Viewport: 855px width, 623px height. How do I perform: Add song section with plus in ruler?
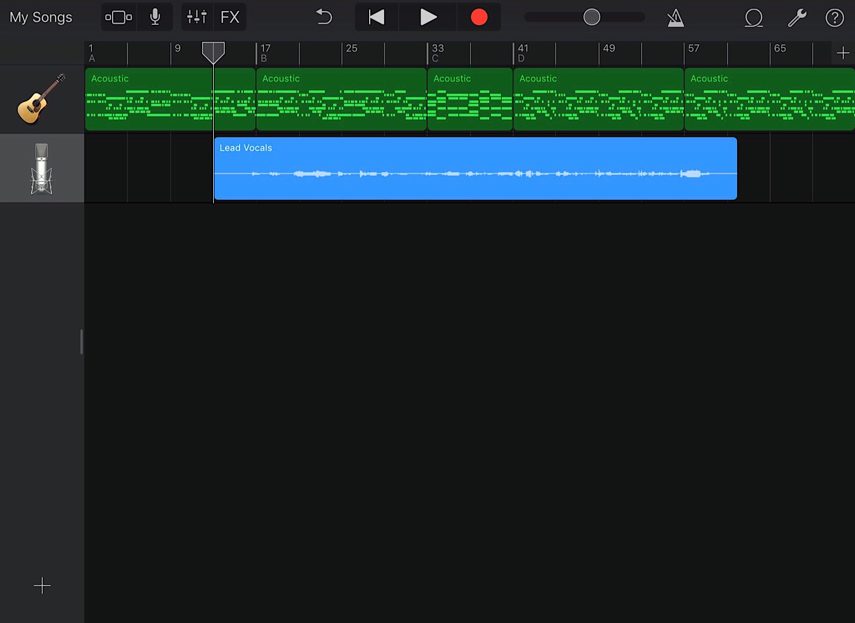click(843, 53)
